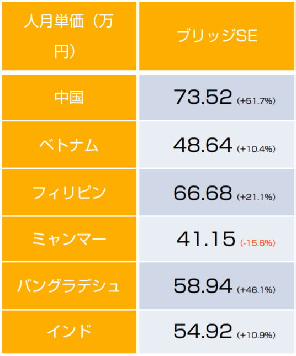
Task: Click the 54.92 value for India
Action: coord(203,331)
